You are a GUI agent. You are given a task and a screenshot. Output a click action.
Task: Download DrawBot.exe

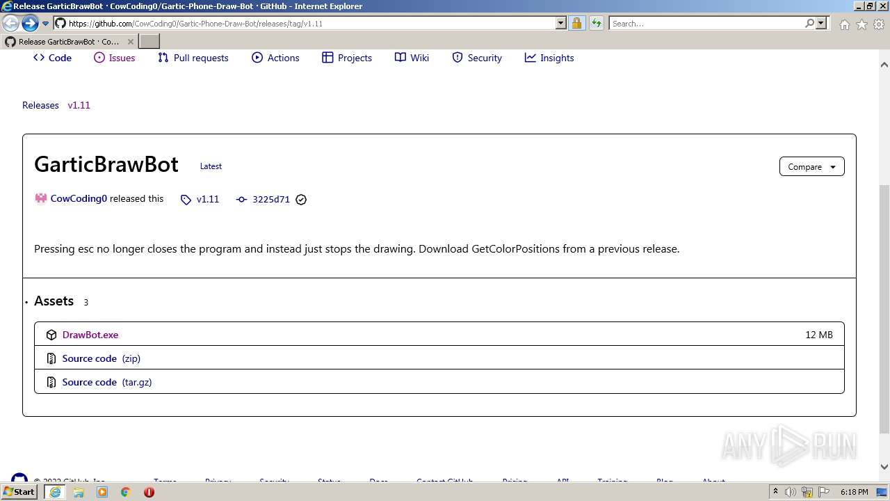point(90,335)
